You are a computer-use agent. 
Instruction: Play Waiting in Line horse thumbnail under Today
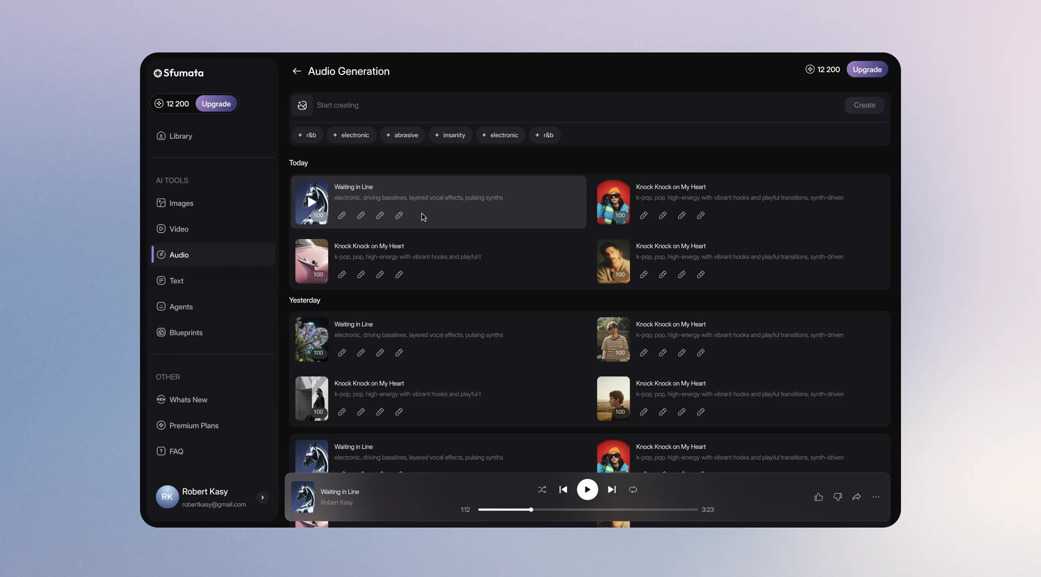312,202
